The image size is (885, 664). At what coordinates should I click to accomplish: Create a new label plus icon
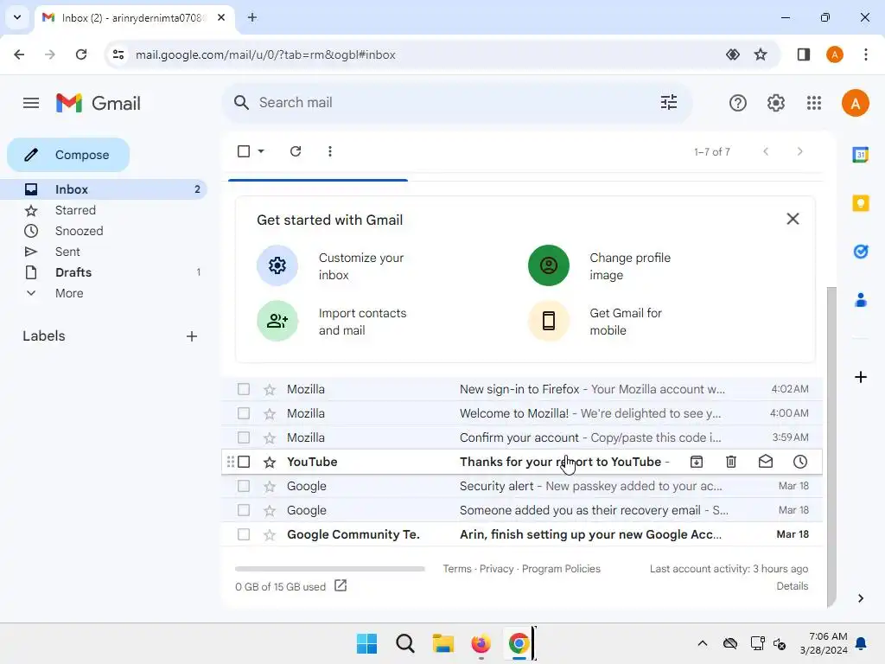(x=192, y=336)
